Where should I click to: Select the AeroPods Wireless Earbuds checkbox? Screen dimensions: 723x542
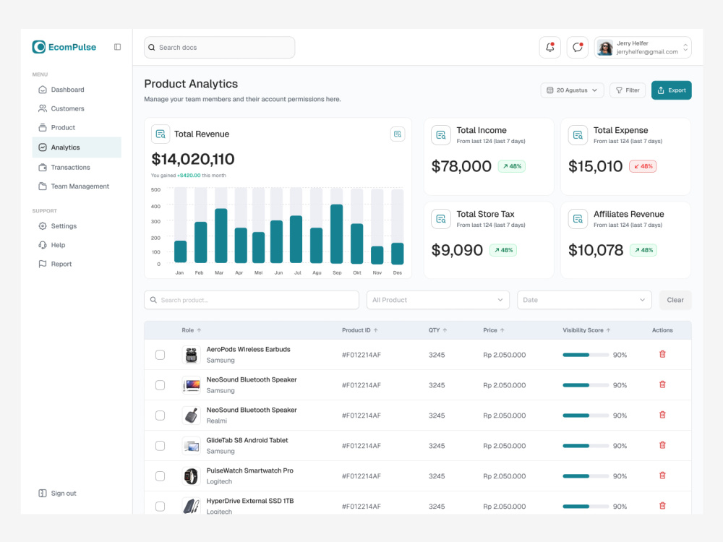tap(160, 355)
